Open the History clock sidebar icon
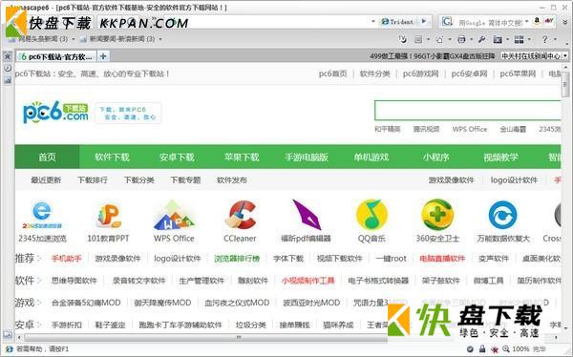The image size is (573, 357). pyautogui.click(x=8, y=68)
